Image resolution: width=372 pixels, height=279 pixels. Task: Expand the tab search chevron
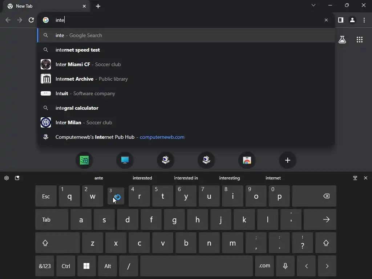pyautogui.click(x=314, y=5)
